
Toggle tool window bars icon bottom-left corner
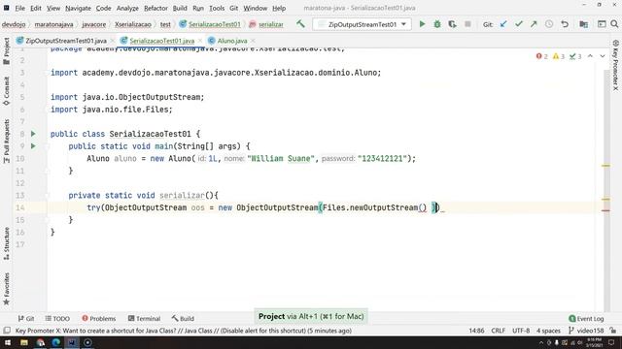pyautogui.click(x=7, y=331)
